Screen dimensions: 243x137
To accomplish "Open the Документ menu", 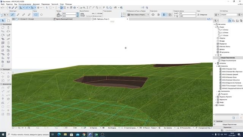I will pyautogui.click(x=36, y=4).
